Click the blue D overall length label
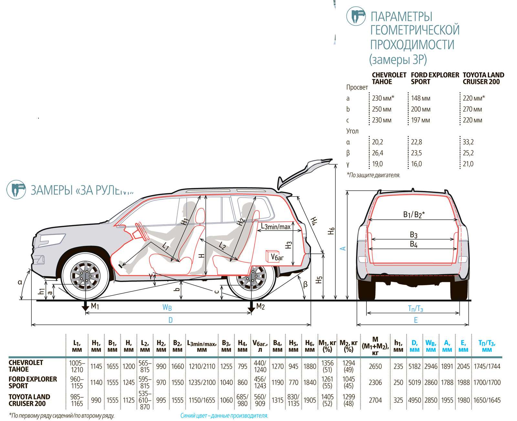517x421 pixels. [171, 320]
